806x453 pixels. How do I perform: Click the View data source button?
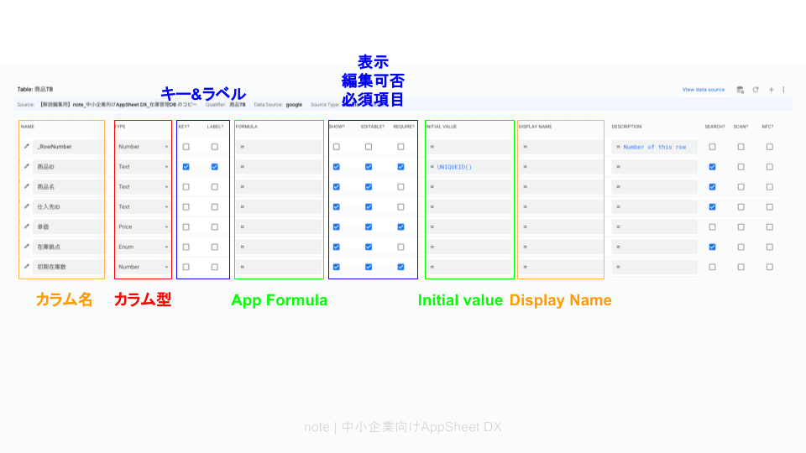point(704,90)
